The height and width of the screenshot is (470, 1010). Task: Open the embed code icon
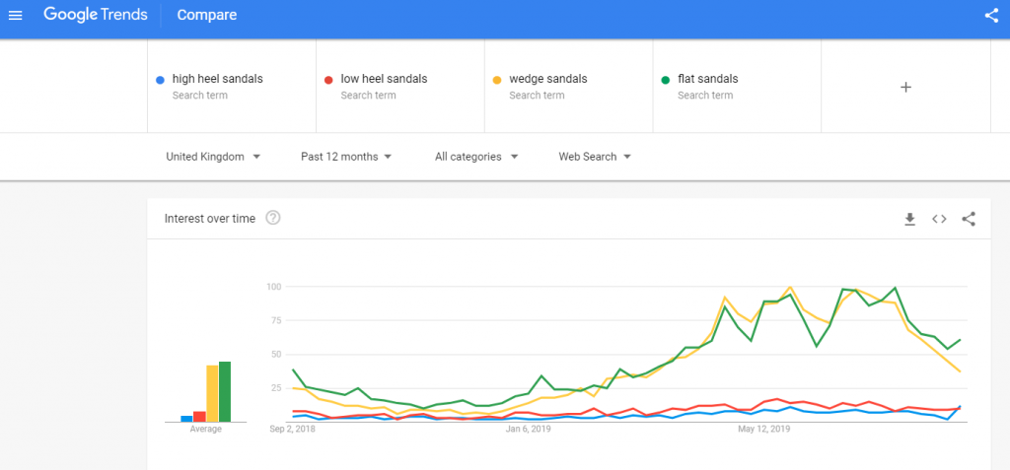[939, 219]
